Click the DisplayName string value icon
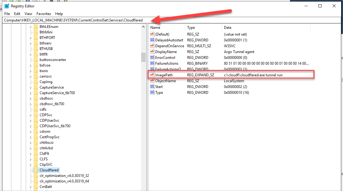The image size is (343, 191). click(x=152, y=52)
